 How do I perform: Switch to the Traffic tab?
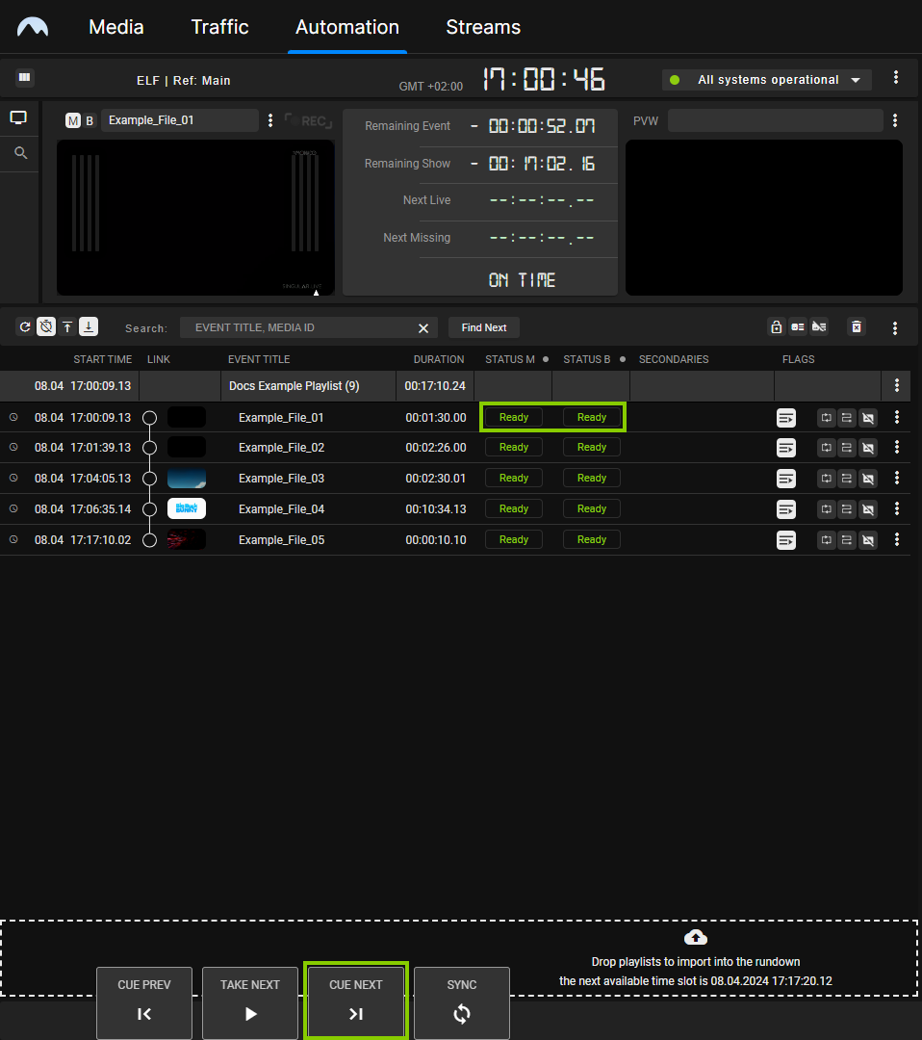click(x=219, y=27)
